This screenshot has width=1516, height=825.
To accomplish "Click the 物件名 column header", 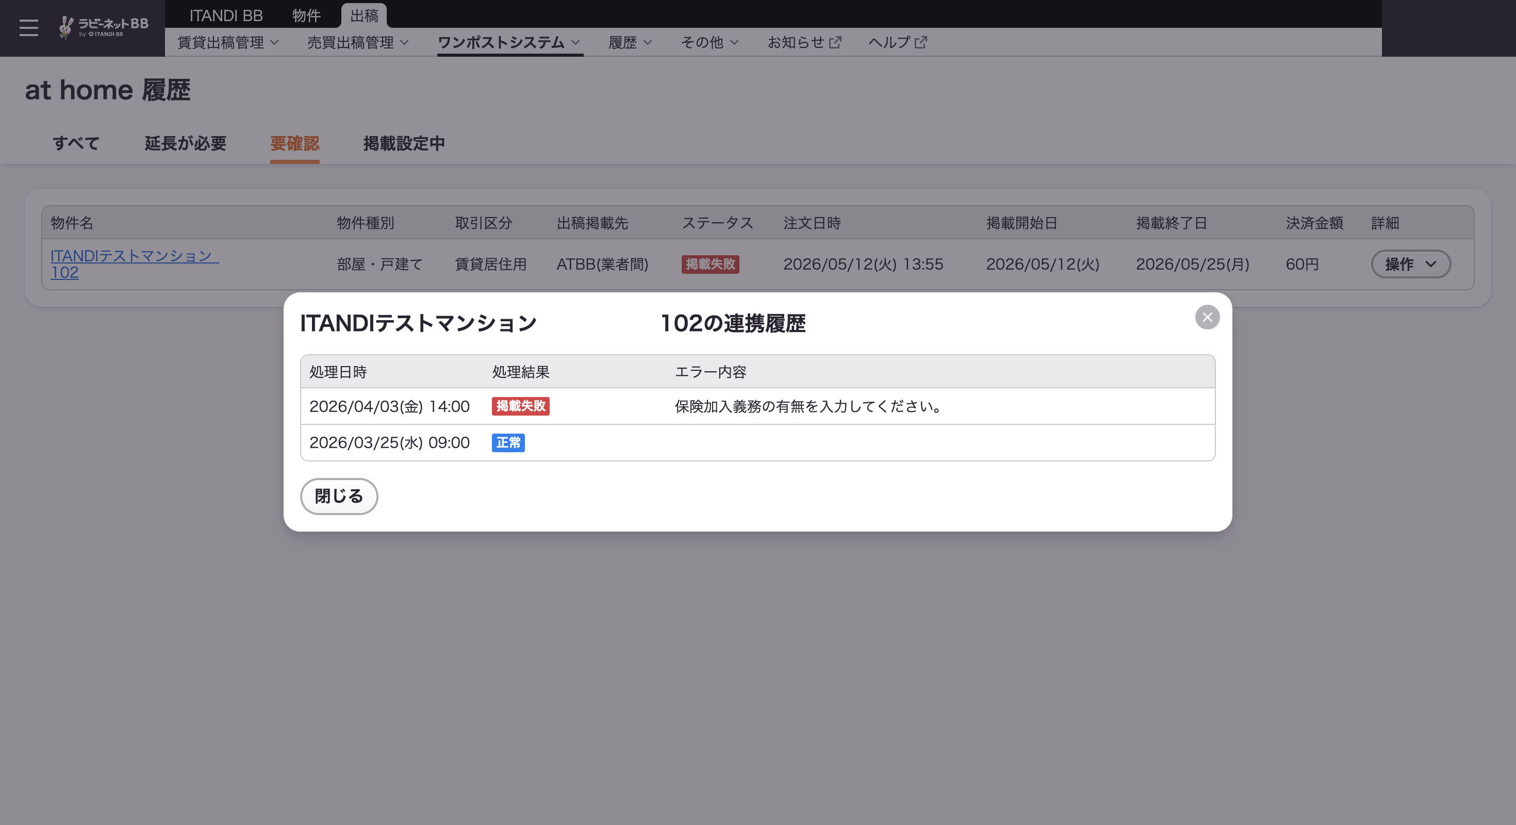I will click(x=72, y=223).
